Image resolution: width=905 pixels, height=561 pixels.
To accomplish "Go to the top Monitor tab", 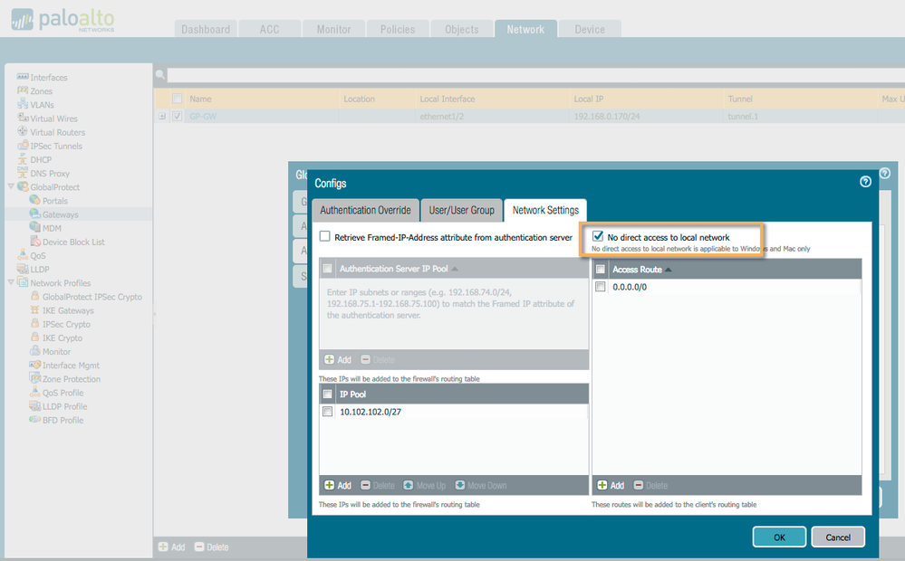I will tap(333, 29).
